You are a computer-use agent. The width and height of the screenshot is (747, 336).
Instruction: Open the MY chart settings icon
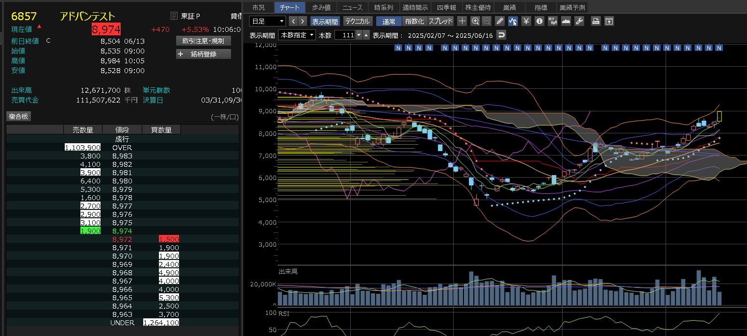pyautogui.click(x=553, y=21)
